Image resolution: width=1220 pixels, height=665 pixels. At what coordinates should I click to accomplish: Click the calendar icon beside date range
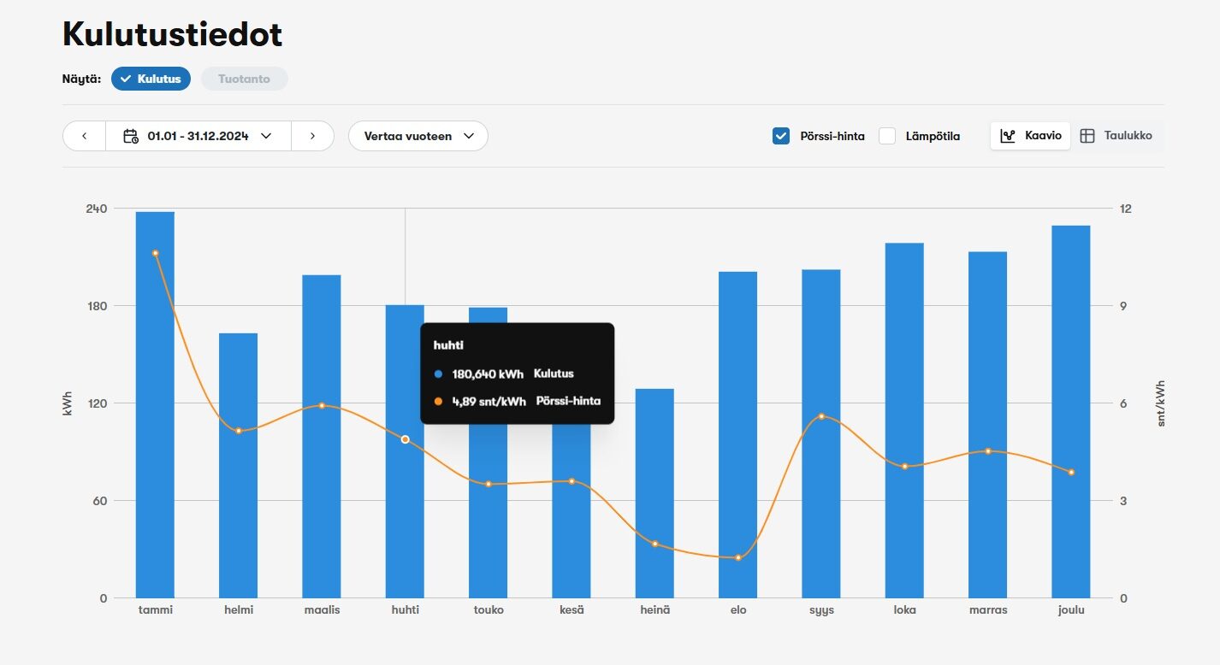(131, 136)
